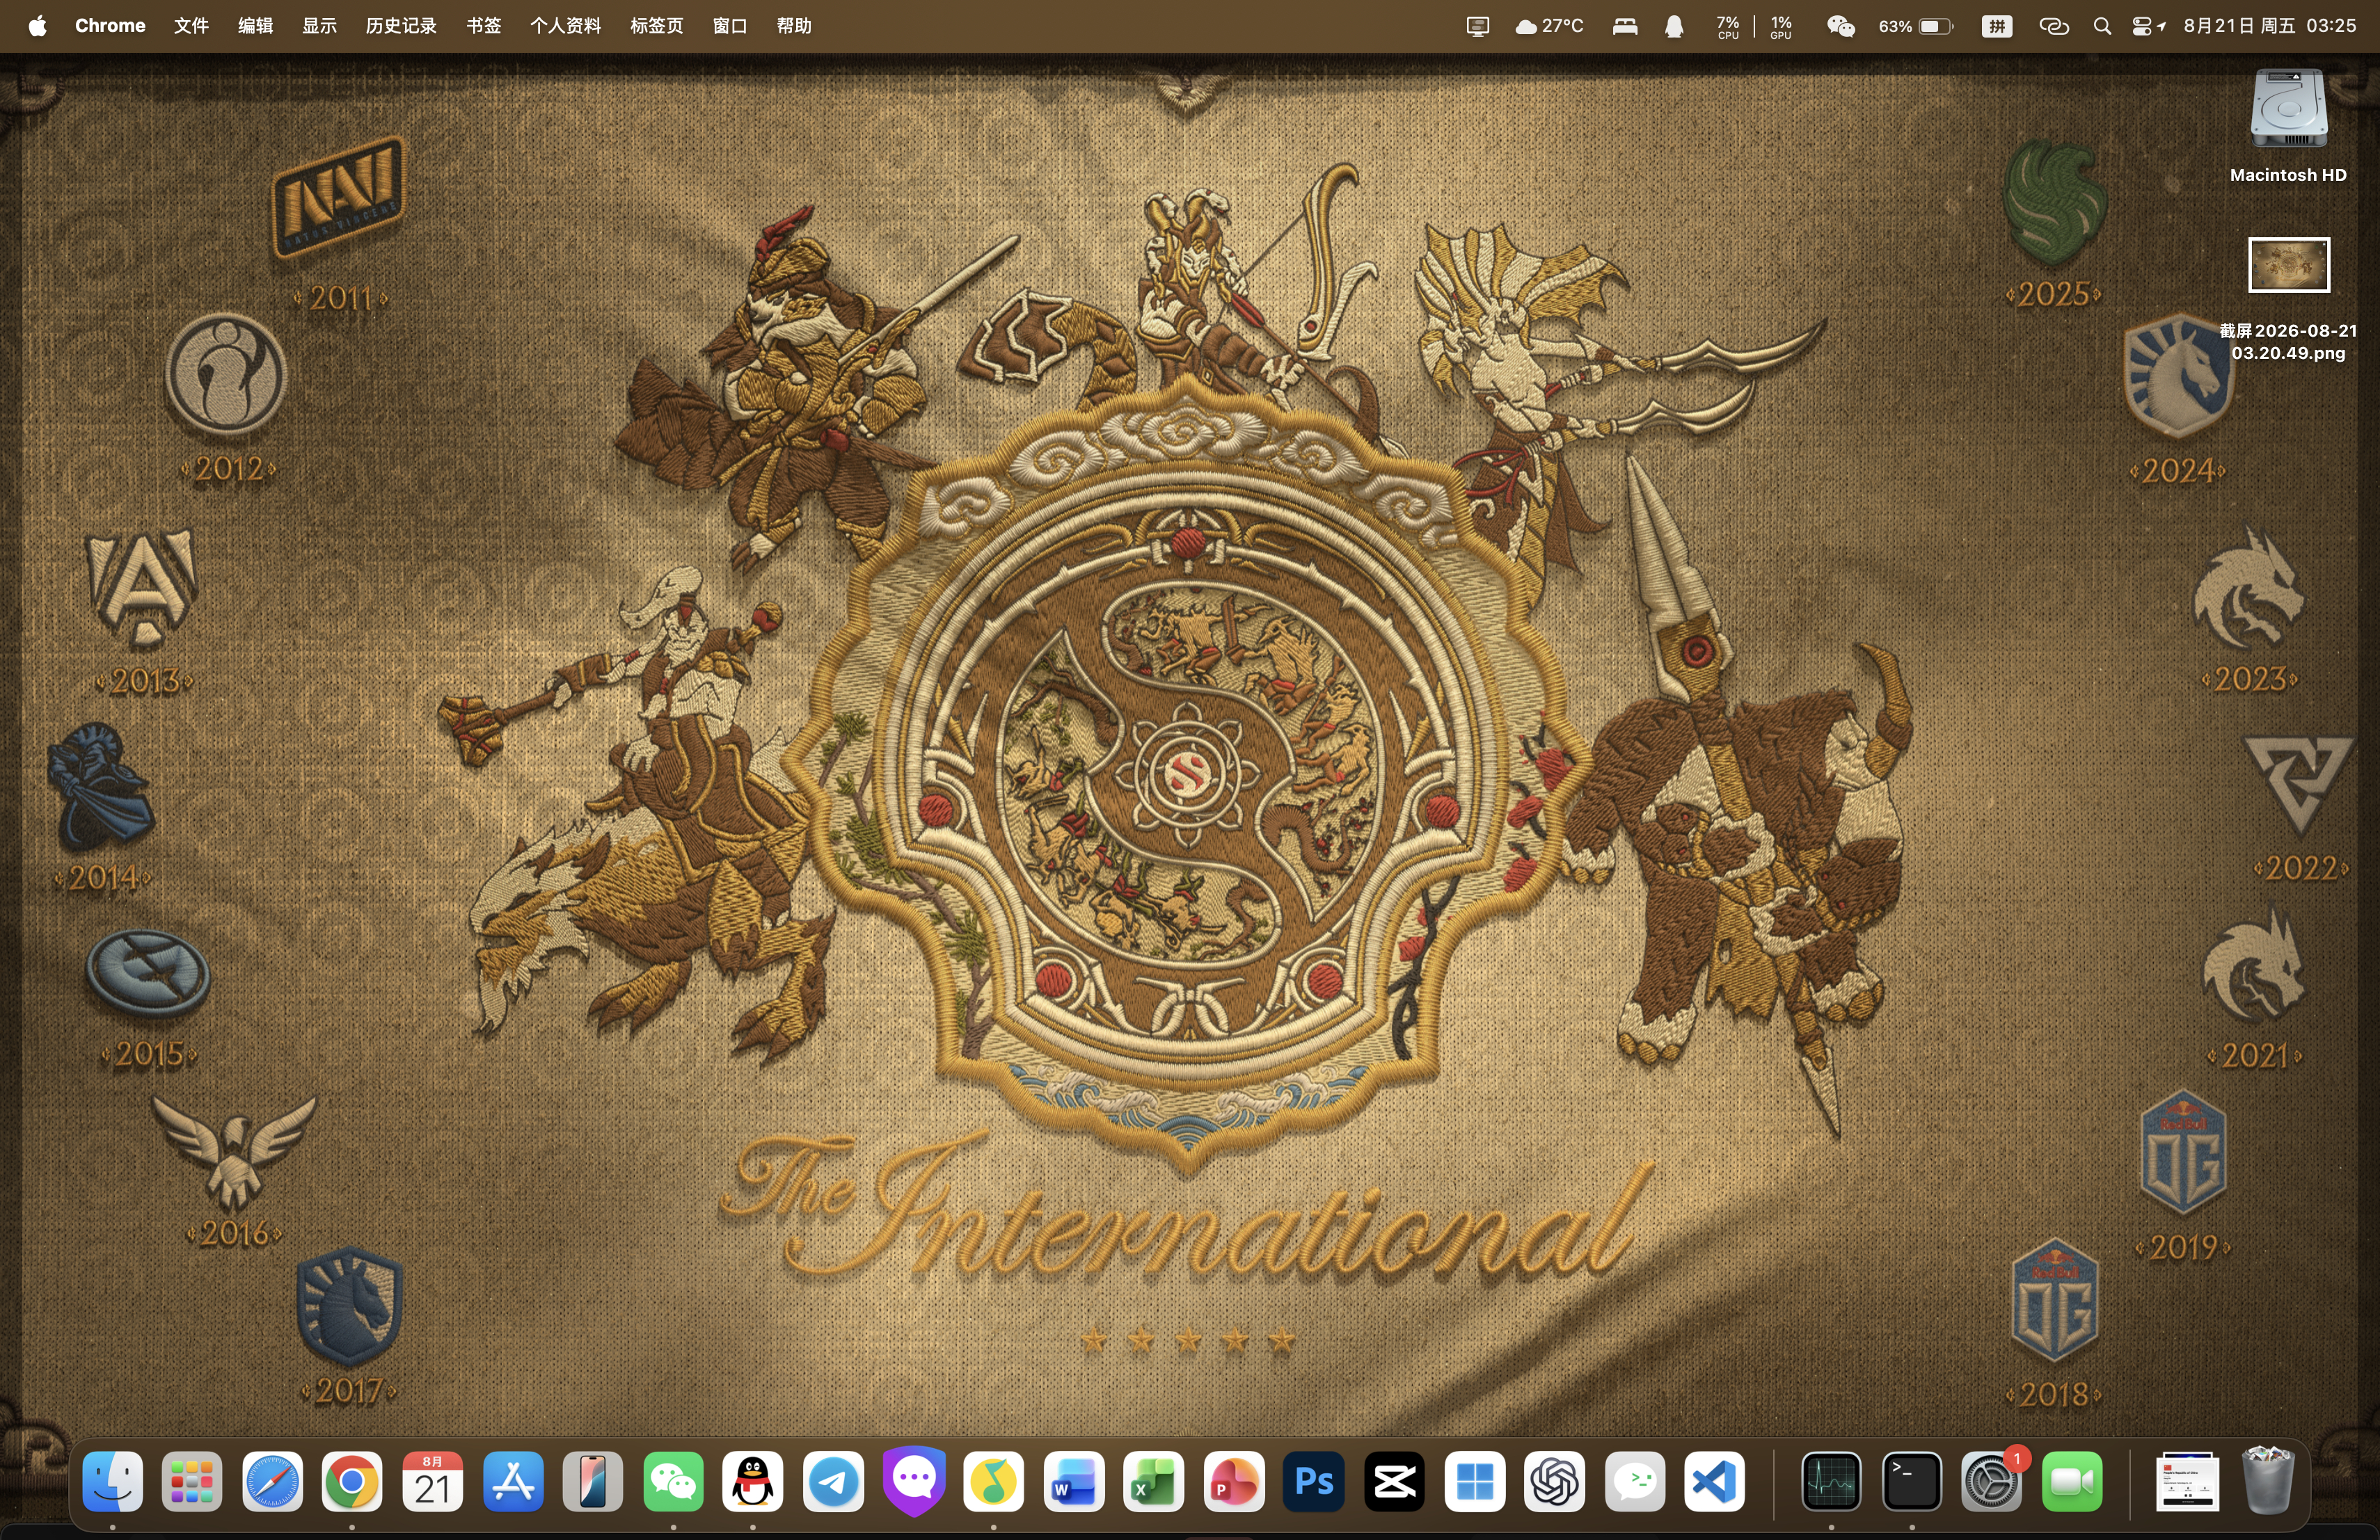The image size is (2380, 1540).
Task: Launch Microsoft PowerPoint from the Dock
Action: 1234,1481
